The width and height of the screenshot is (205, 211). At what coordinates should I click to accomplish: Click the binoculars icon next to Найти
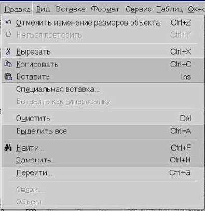click(x=8, y=148)
